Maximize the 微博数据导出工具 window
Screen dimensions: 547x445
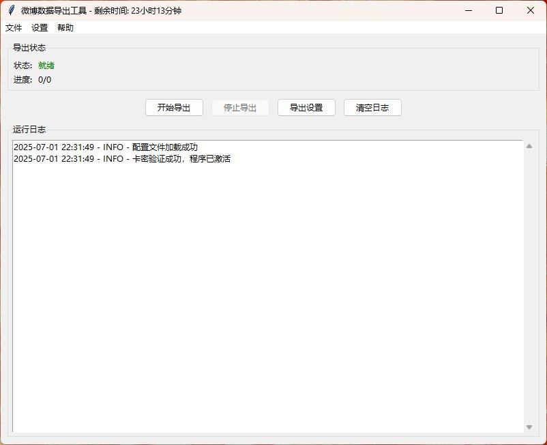click(x=499, y=10)
